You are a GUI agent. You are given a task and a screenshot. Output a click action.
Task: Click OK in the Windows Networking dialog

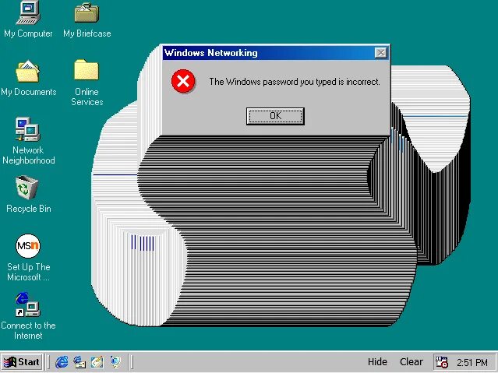click(x=275, y=116)
